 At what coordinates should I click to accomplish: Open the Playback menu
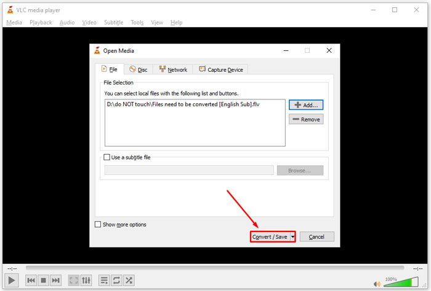pyautogui.click(x=41, y=23)
